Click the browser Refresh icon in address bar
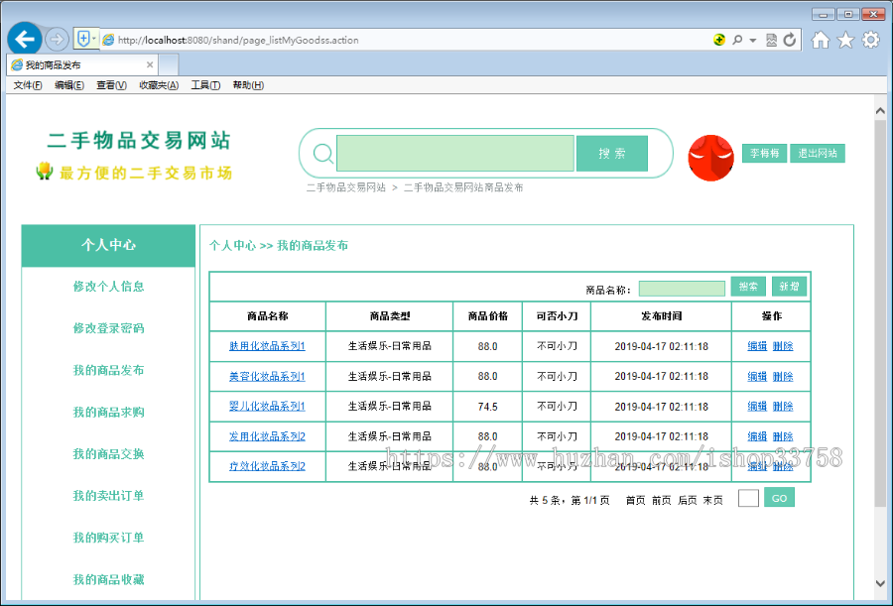 tap(790, 40)
